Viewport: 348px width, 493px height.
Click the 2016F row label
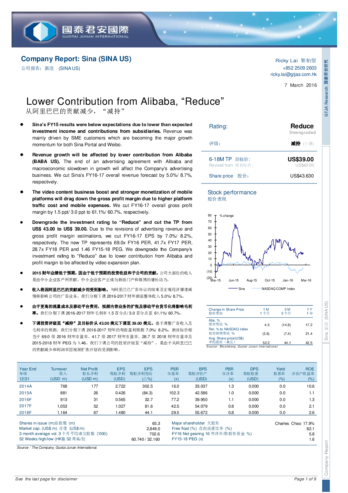coord(25,400)
